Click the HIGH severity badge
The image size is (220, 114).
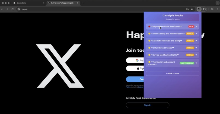pyautogui.click(x=191, y=27)
